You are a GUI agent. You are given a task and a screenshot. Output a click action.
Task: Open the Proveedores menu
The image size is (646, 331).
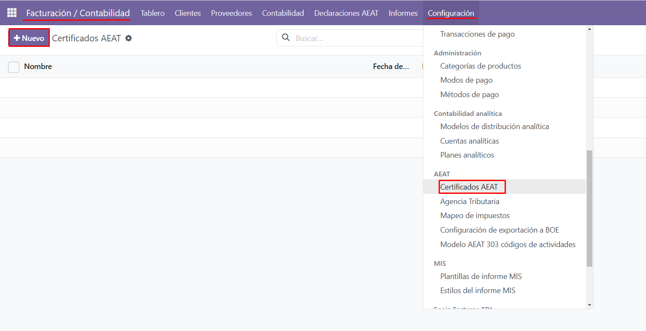pos(231,13)
